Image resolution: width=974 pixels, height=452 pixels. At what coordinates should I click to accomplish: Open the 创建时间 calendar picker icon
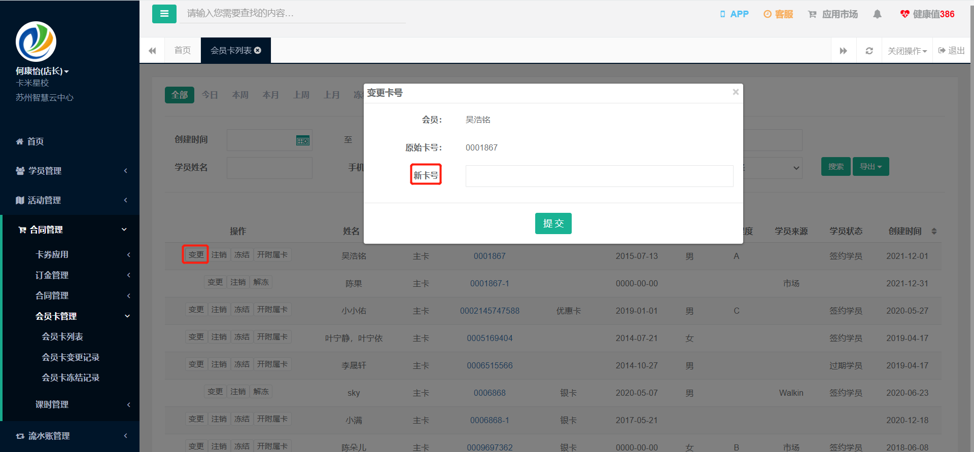coord(303,140)
